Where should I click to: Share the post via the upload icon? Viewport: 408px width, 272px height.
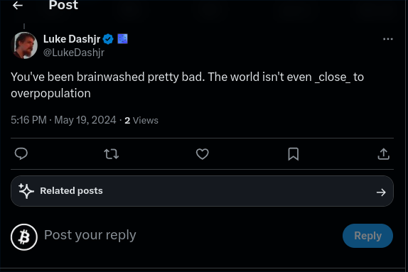[383, 154]
